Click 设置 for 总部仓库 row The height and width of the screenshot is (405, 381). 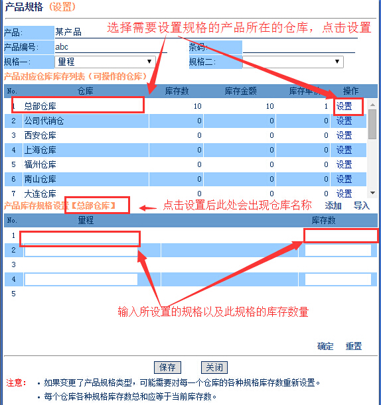[344, 106]
